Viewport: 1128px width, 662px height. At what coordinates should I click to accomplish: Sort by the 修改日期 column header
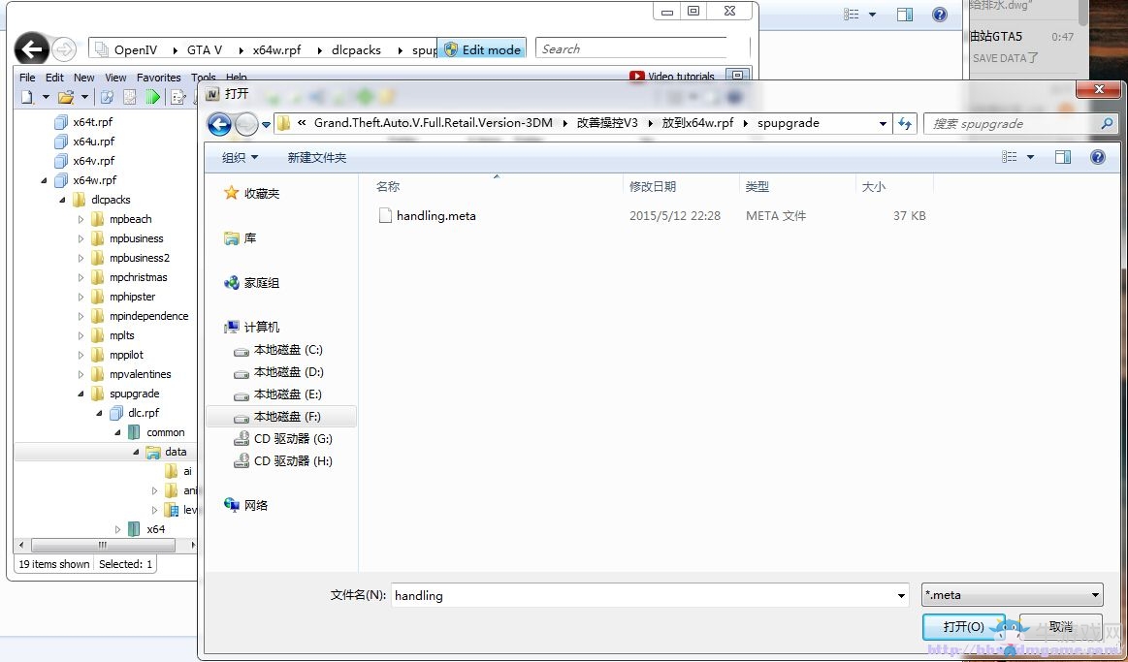click(x=681, y=186)
